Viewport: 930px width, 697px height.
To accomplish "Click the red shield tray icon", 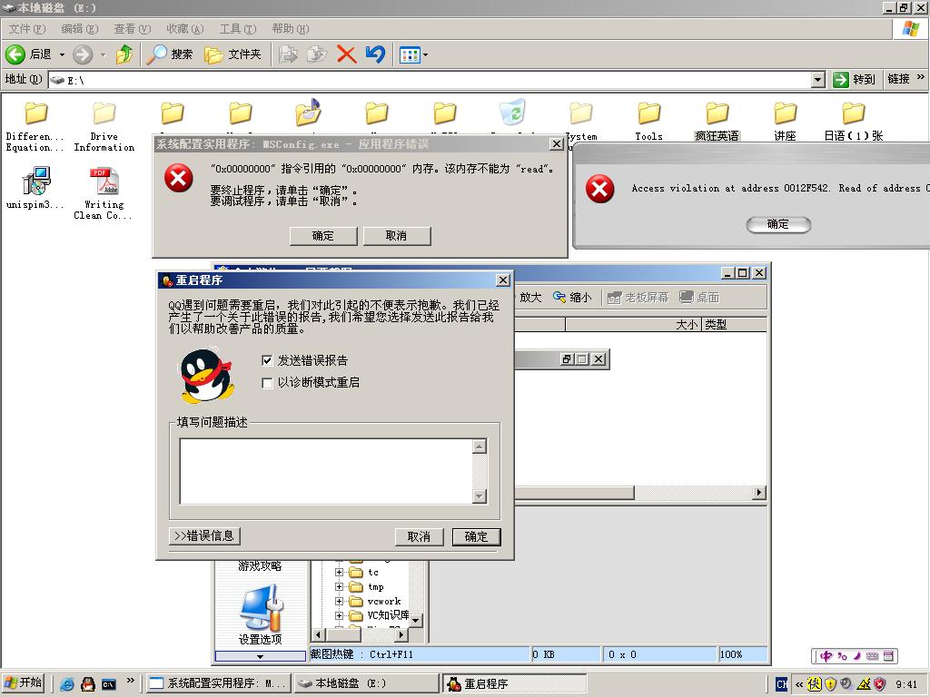I will [880, 684].
